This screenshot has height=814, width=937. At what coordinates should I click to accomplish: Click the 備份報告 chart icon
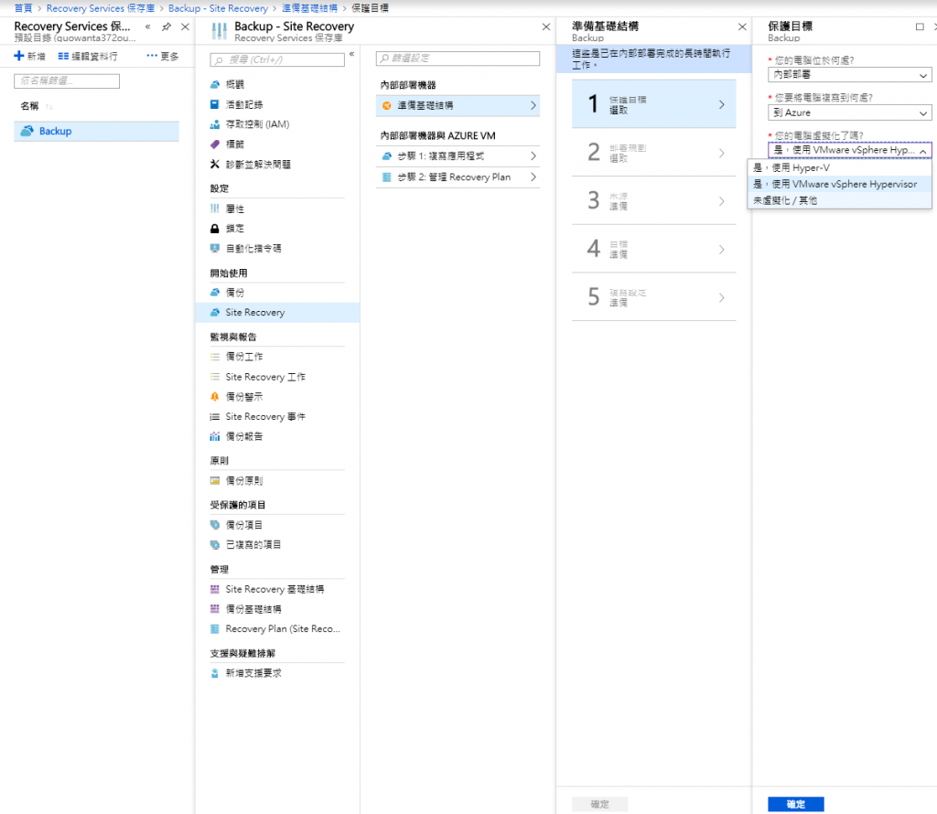click(215, 436)
